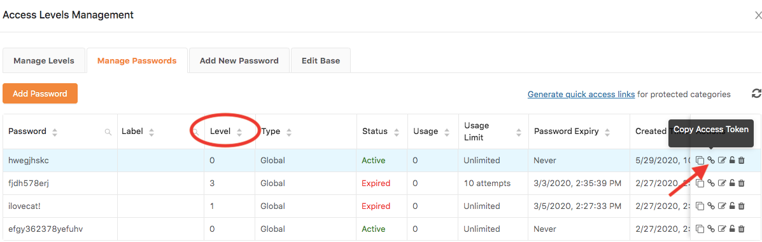Click the orange Add Password button
This screenshot has width=762, height=242.
[40, 93]
